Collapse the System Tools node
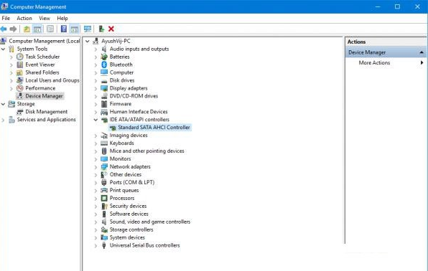 point(3,49)
